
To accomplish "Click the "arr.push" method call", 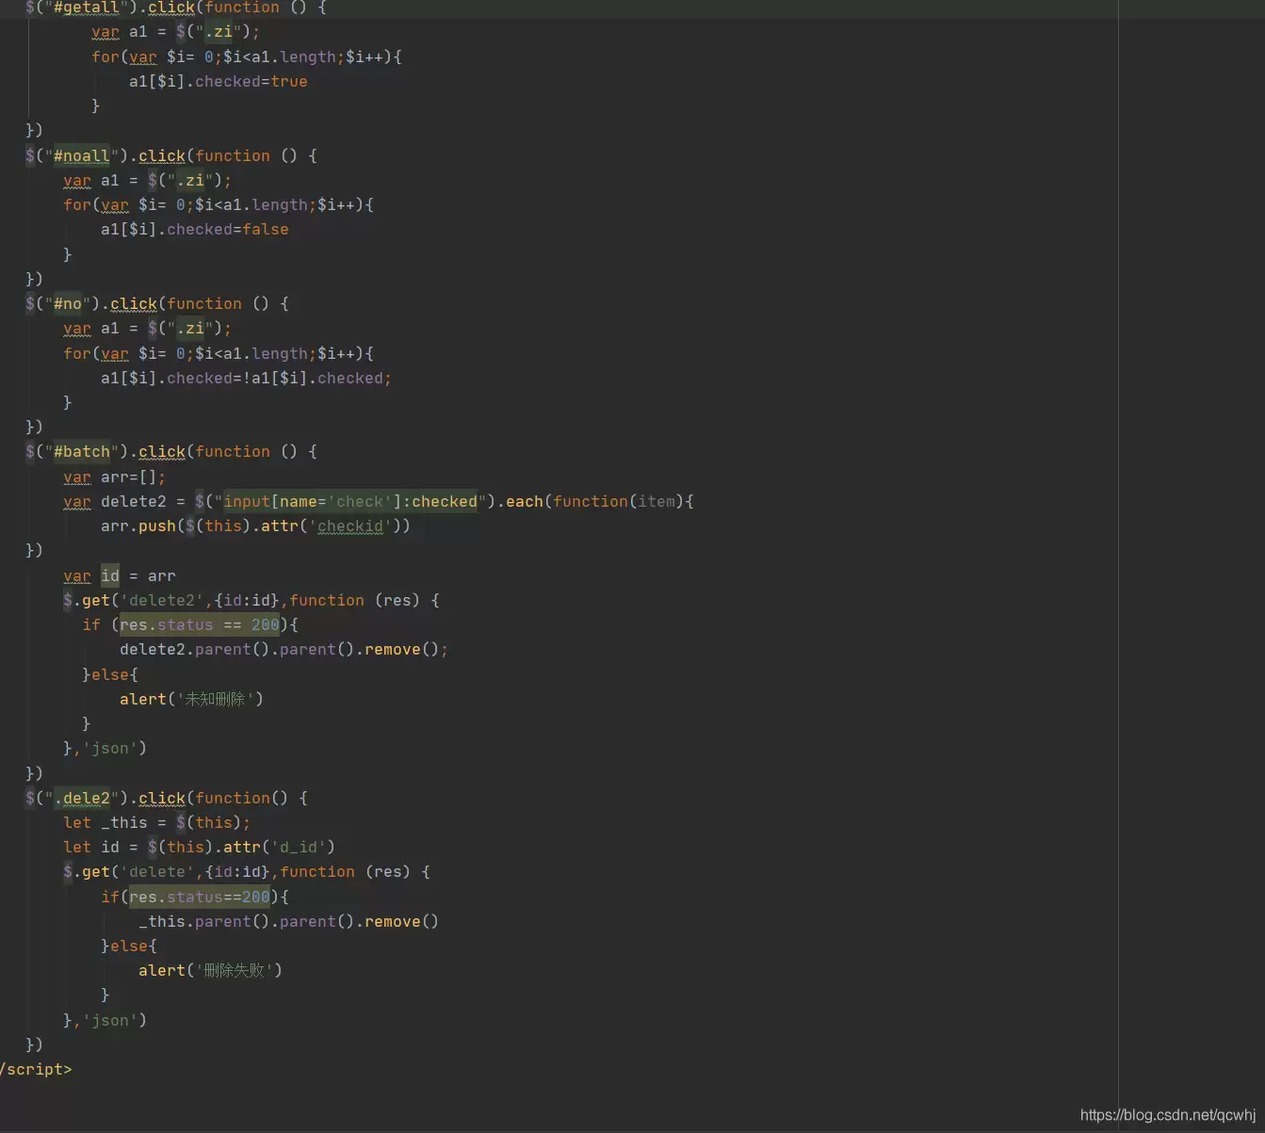I will click(135, 526).
